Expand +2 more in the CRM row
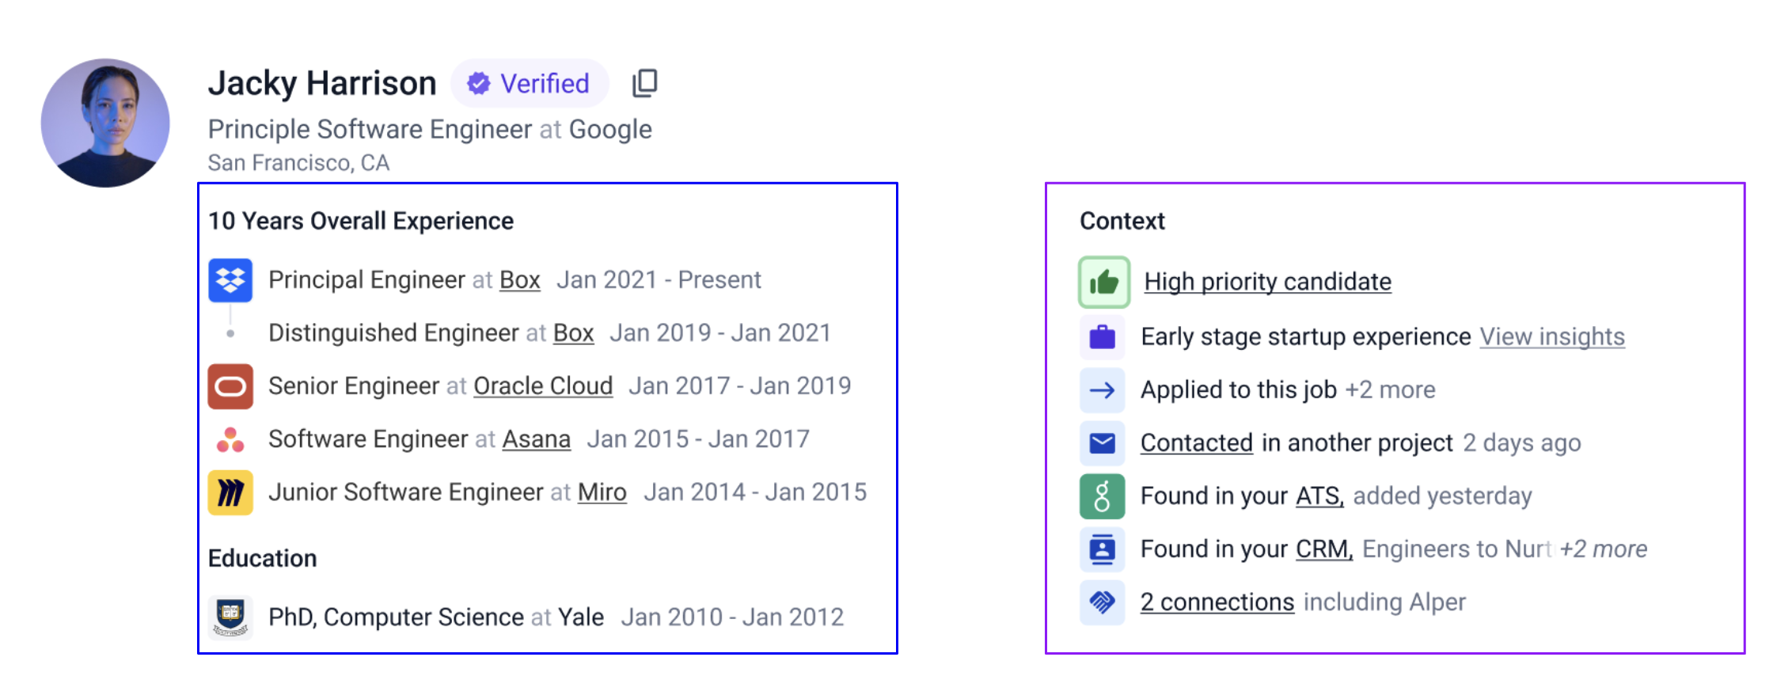 (1604, 549)
